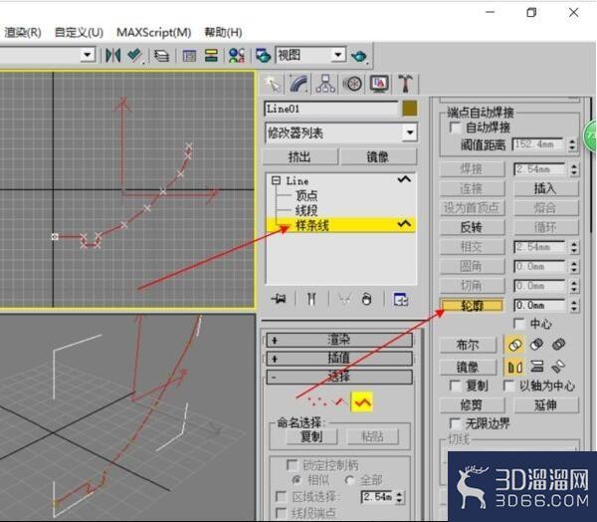Select 线段 in modifier stack
The width and height of the screenshot is (597, 522).
point(306,210)
